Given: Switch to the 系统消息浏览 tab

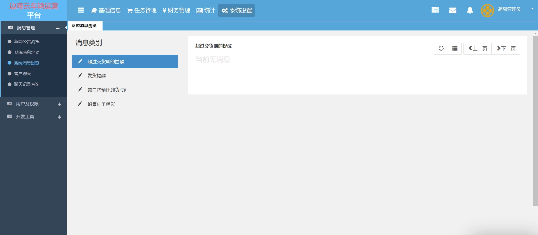Looking at the screenshot, I should click(x=85, y=26).
